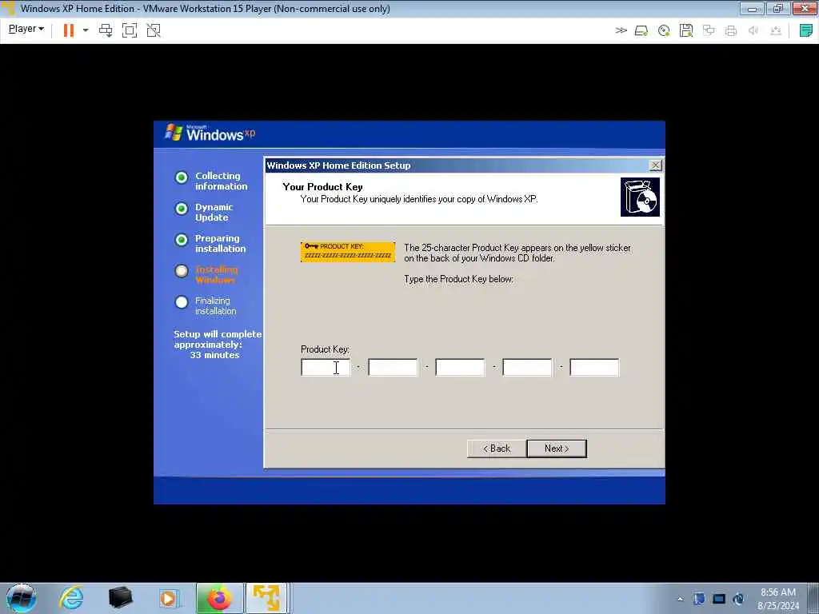Click the '33 minutes' estimate text
Image resolution: width=819 pixels, height=614 pixels.
pyautogui.click(x=214, y=355)
